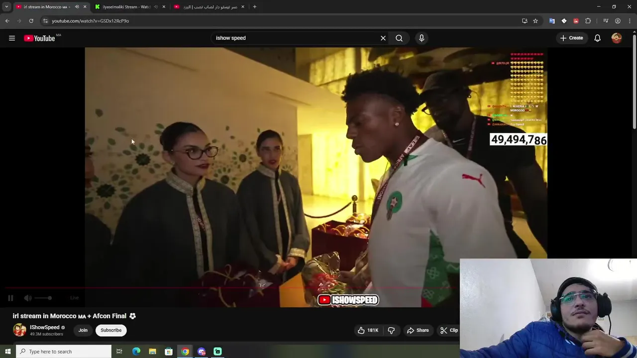Open the Windows Start menu
The image size is (637, 358).
pyautogui.click(x=7, y=352)
